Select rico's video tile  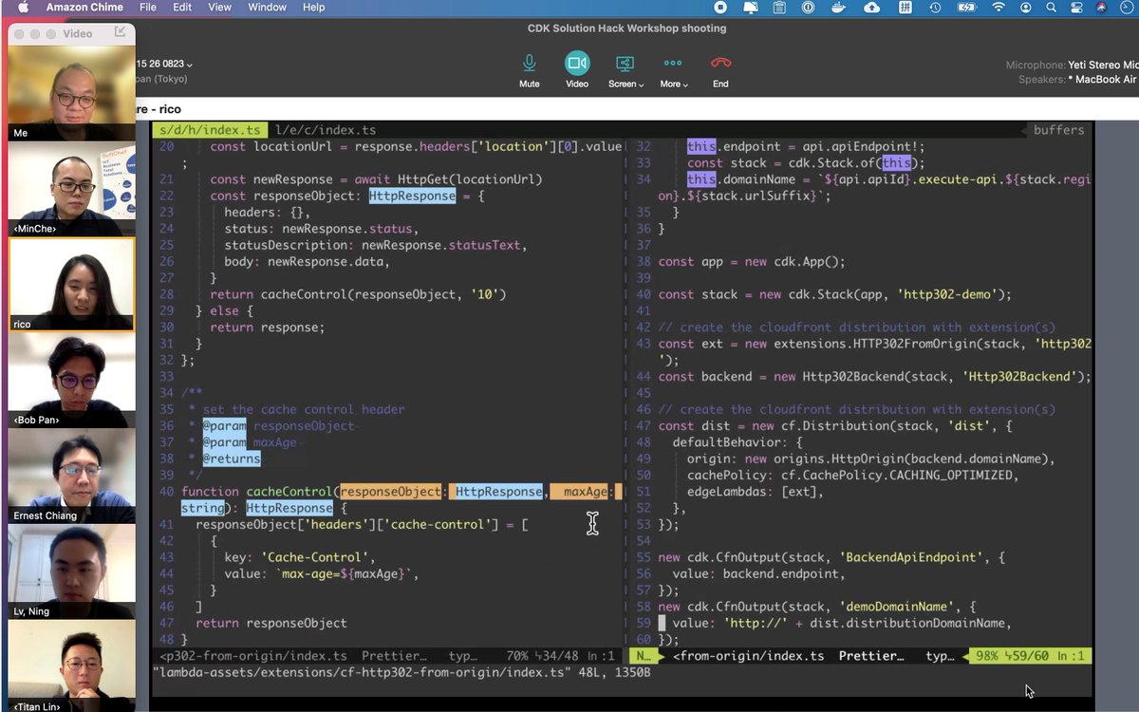point(71,285)
